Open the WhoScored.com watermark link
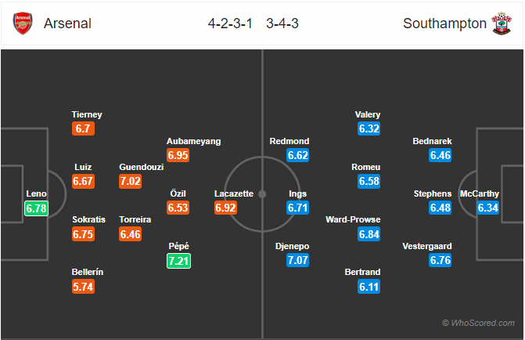525x340 pixels. (479, 323)
